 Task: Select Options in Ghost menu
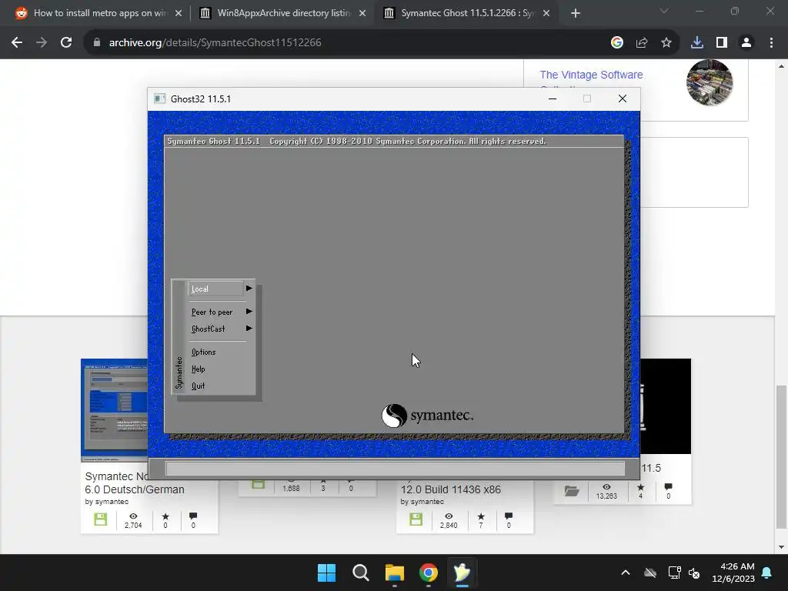[203, 352]
